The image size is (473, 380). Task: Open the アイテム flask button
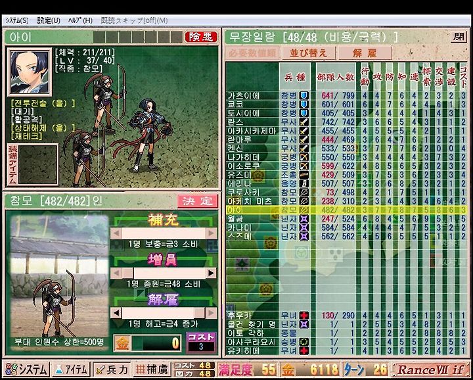71,369
